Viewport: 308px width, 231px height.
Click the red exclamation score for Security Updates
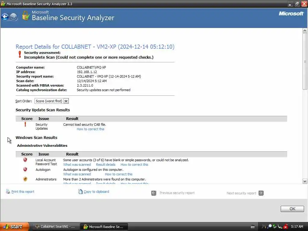click(x=25, y=124)
